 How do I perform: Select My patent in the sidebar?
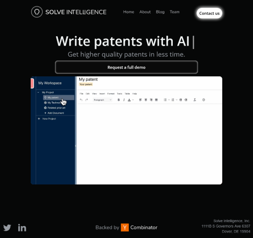(x=58, y=98)
